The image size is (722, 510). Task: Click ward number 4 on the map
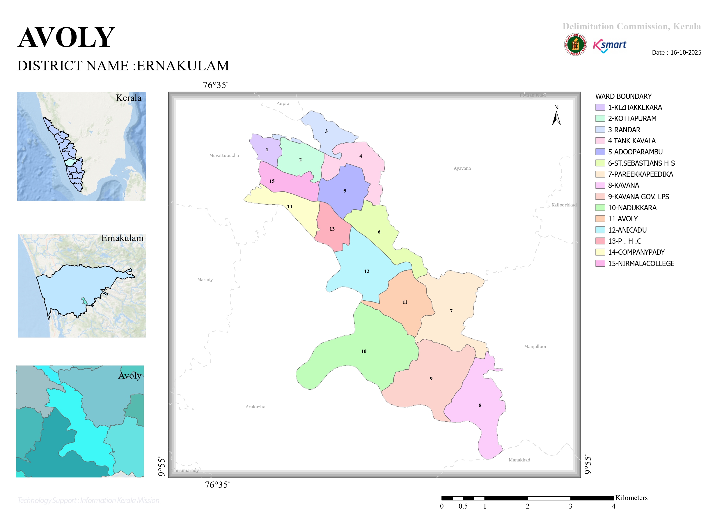pos(361,156)
